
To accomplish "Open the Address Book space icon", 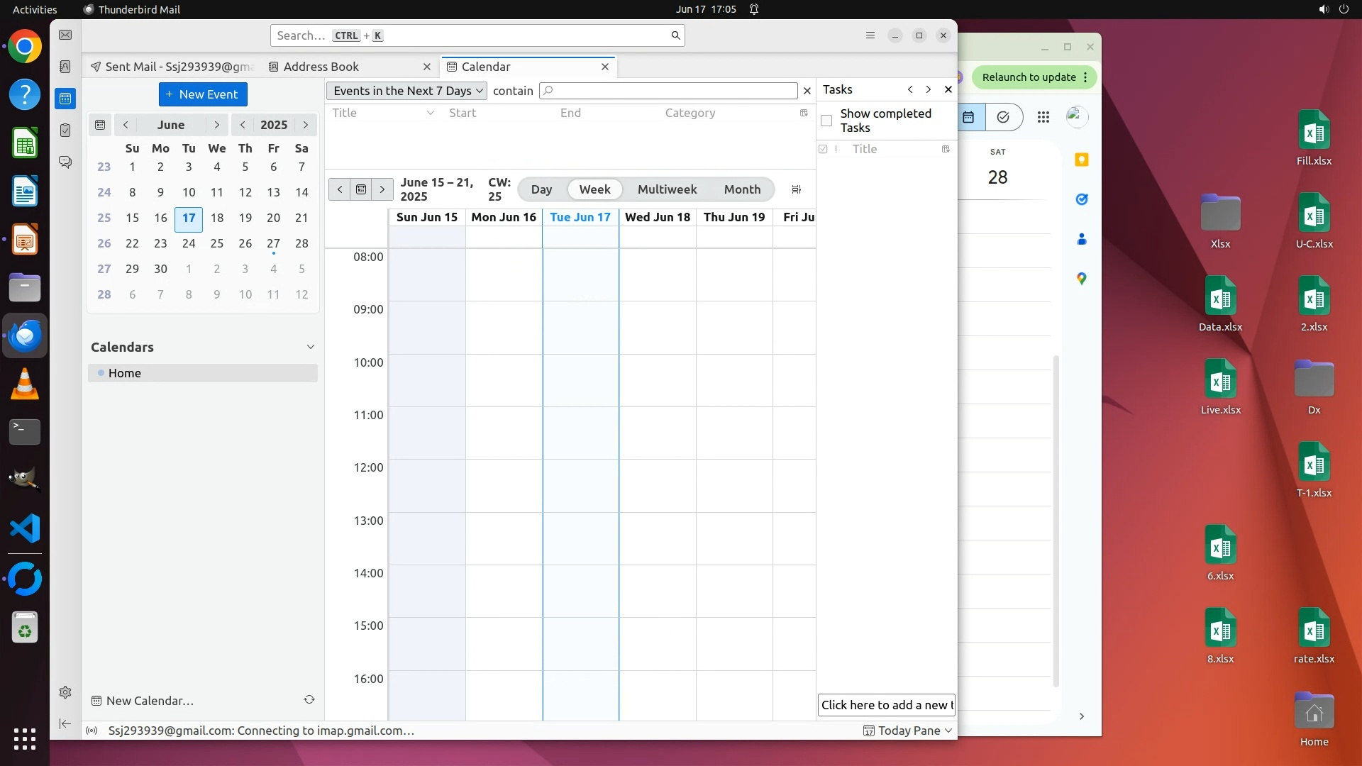I will tap(65, 67).
